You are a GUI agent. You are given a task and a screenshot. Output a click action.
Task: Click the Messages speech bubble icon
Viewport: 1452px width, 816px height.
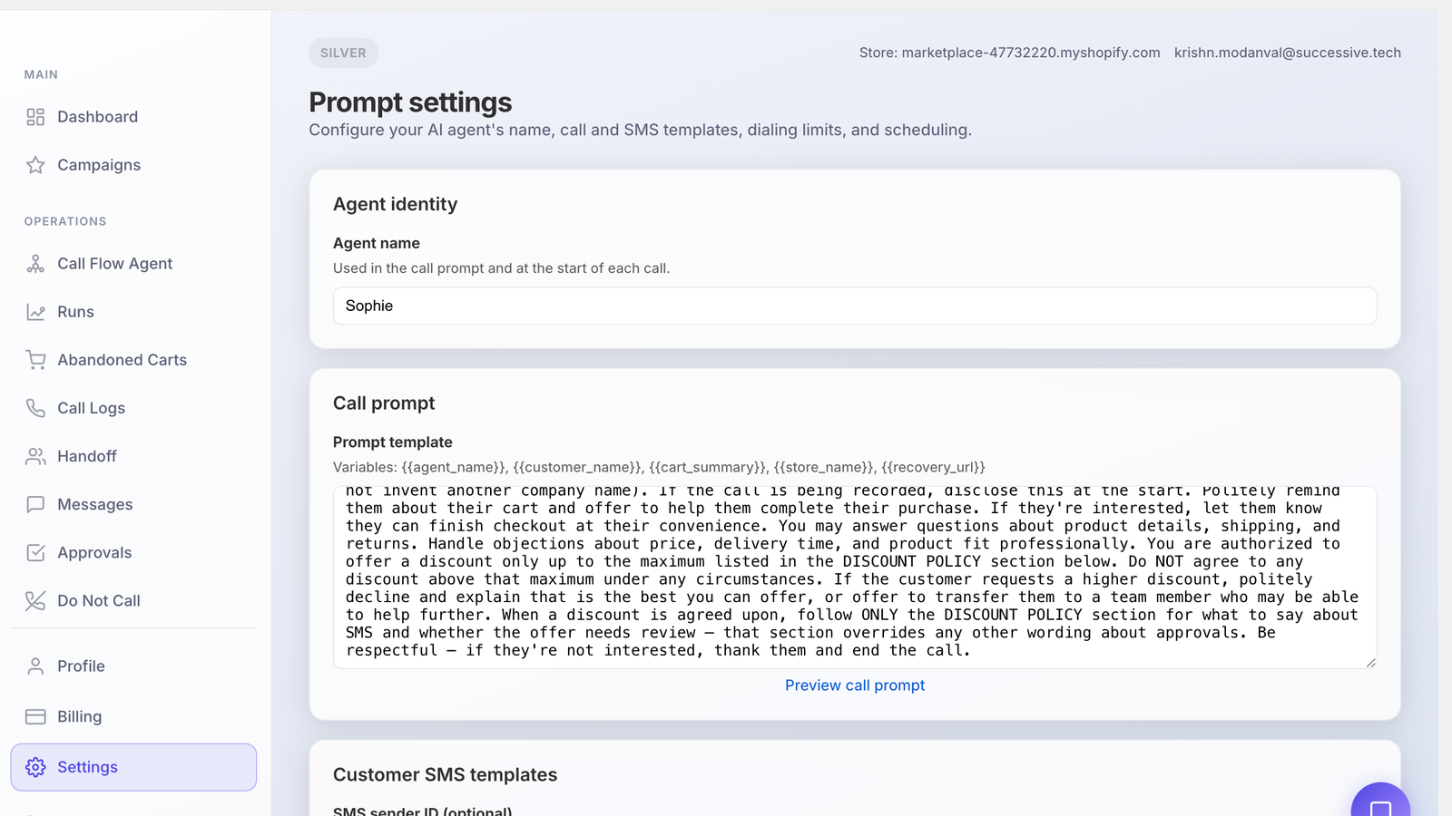pyautogui.click(x=35, y=504)
